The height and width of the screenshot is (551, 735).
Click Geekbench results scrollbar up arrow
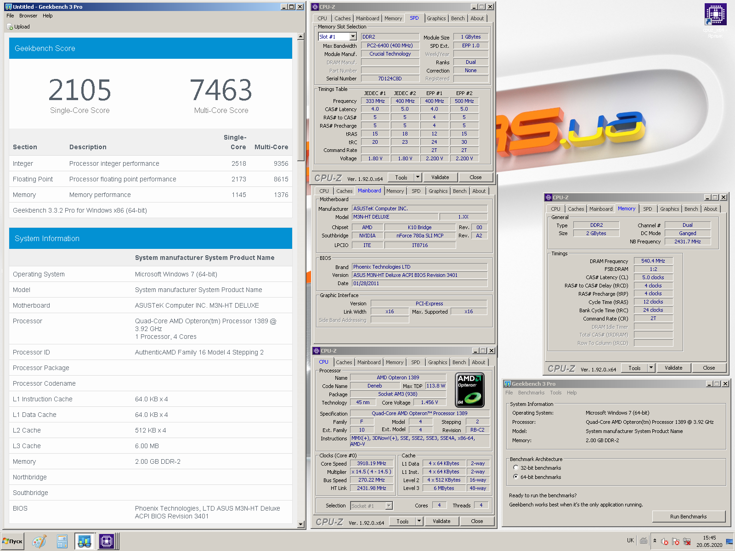coord(301,36)
